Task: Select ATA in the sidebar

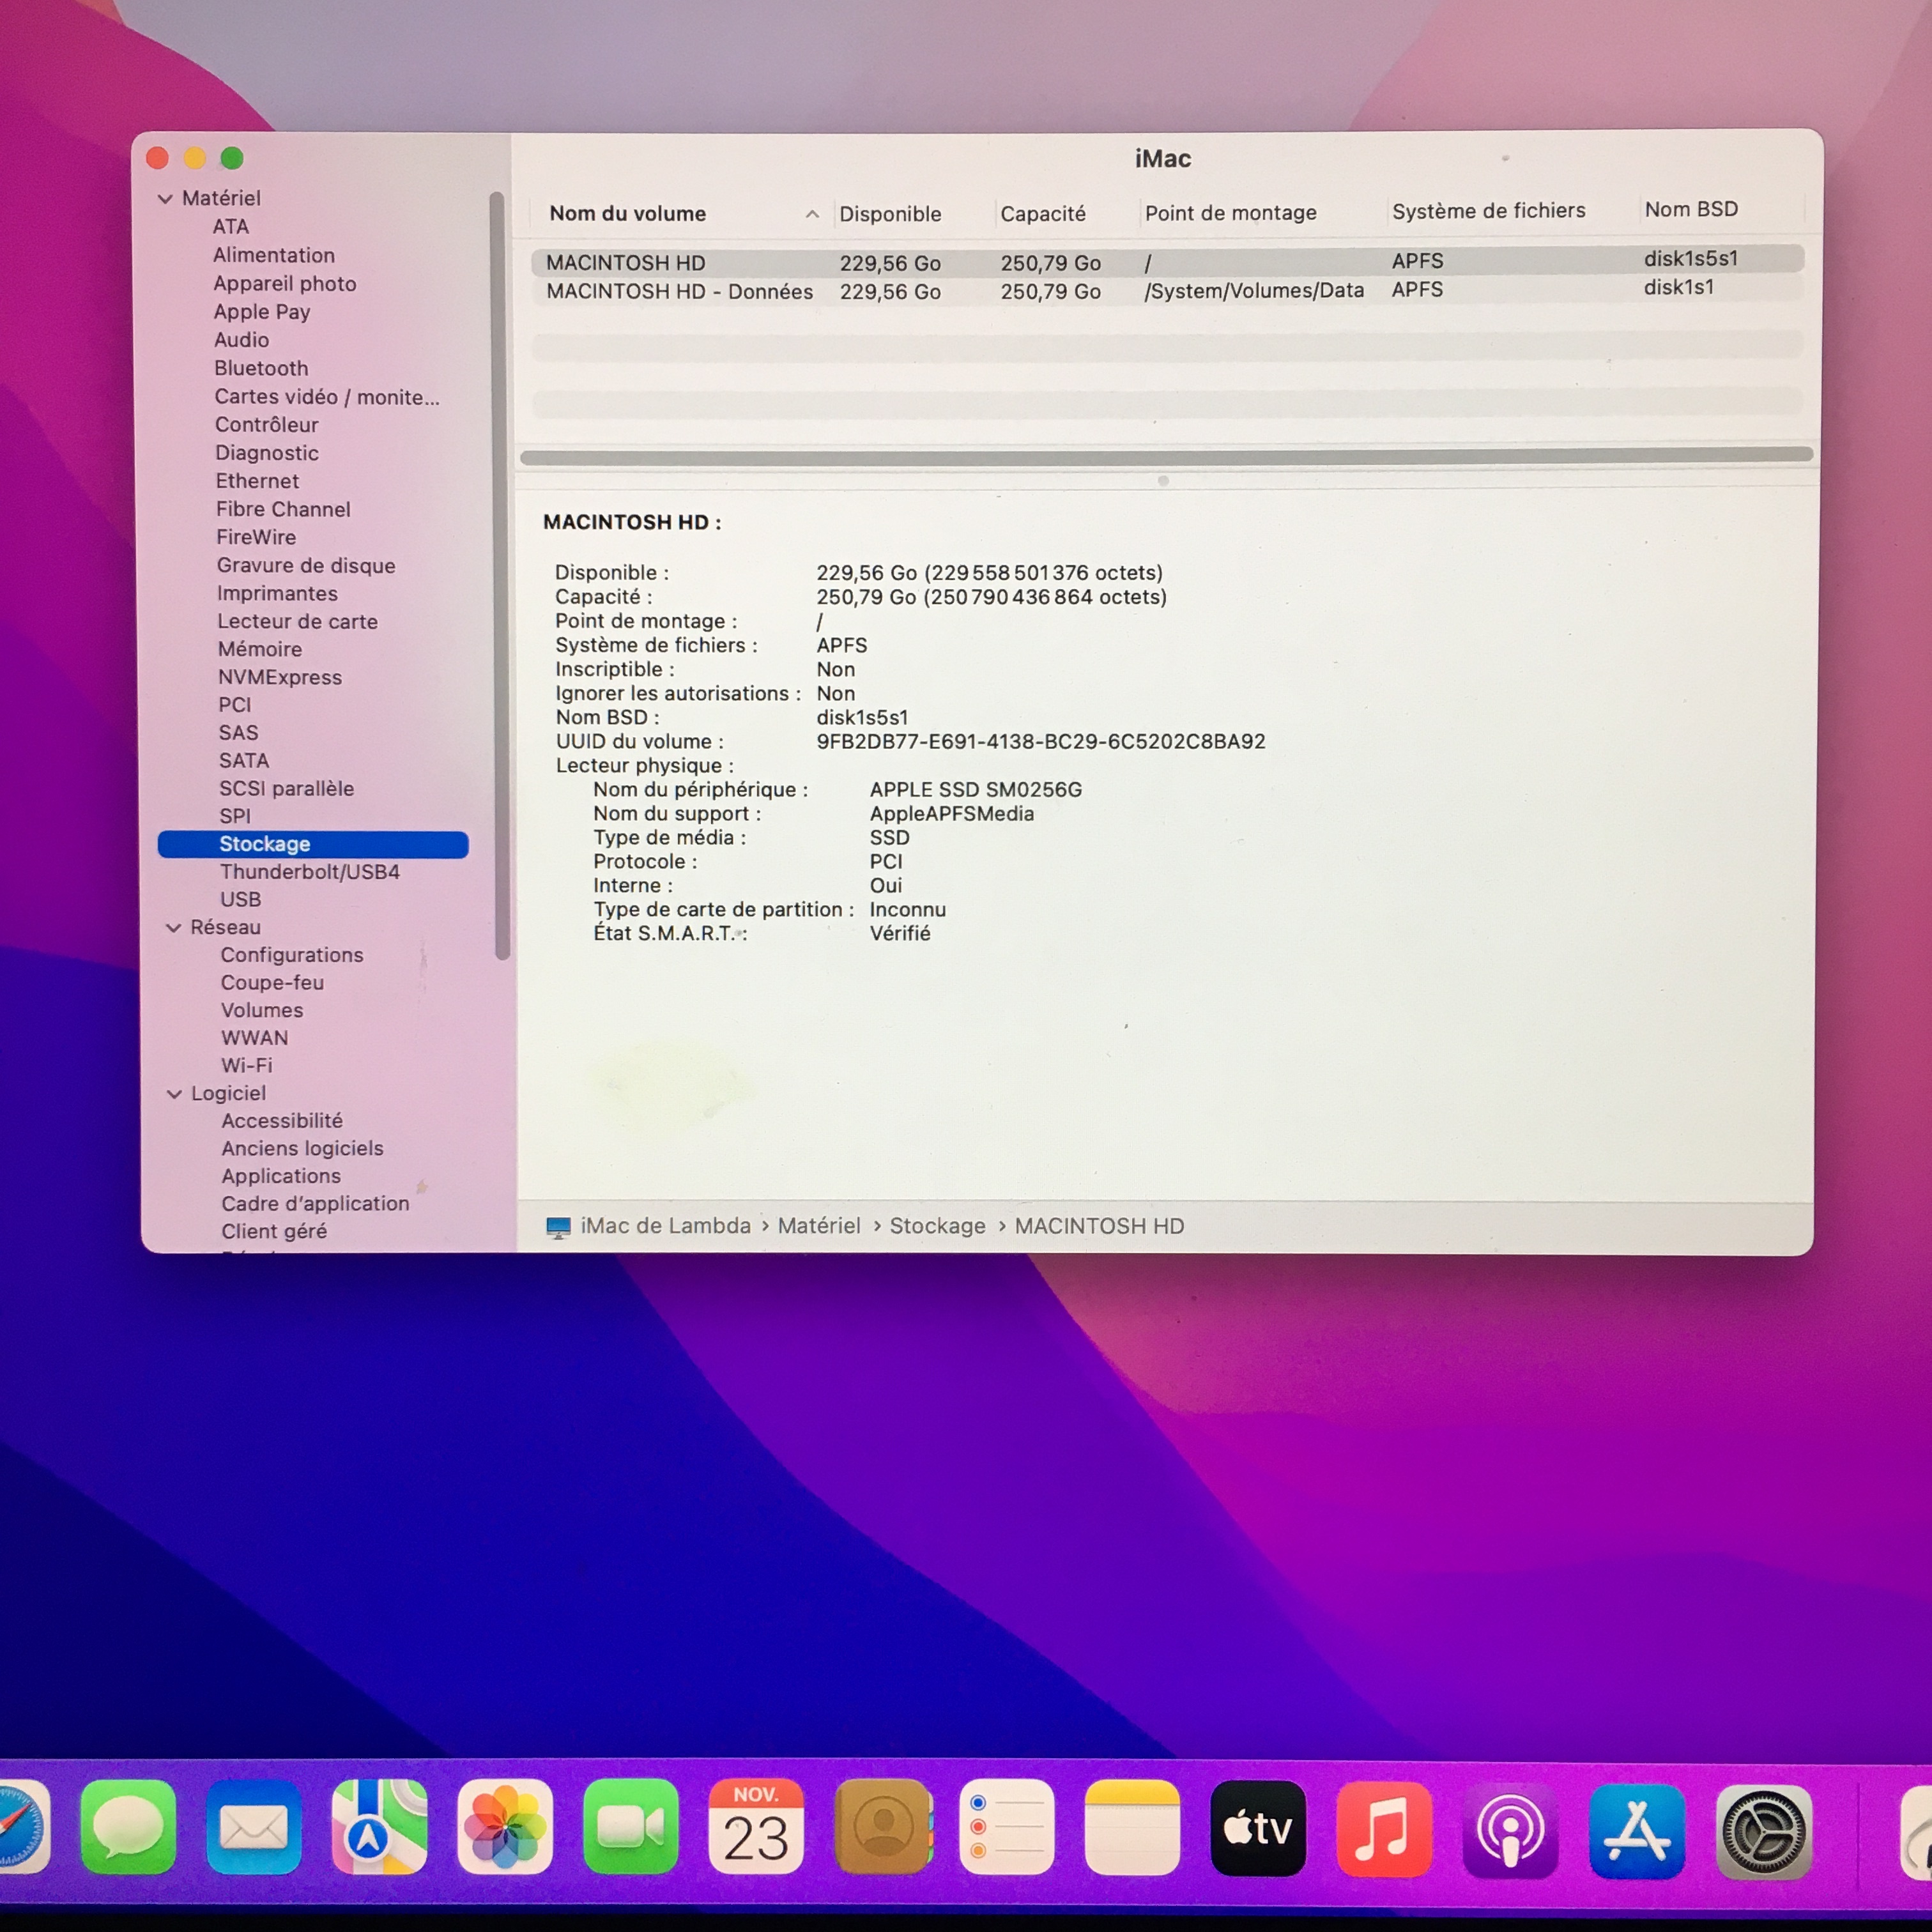Action: pyautogui.click(x=230, y=227)
